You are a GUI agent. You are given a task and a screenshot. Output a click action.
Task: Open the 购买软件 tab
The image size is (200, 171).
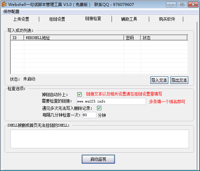click(x=167, y=19)
